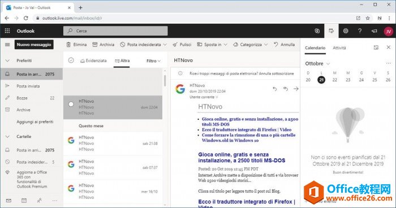Screen dimensions: 396x208
Task: Switch to the Evidenziata tab
Action: coord(93,60)
